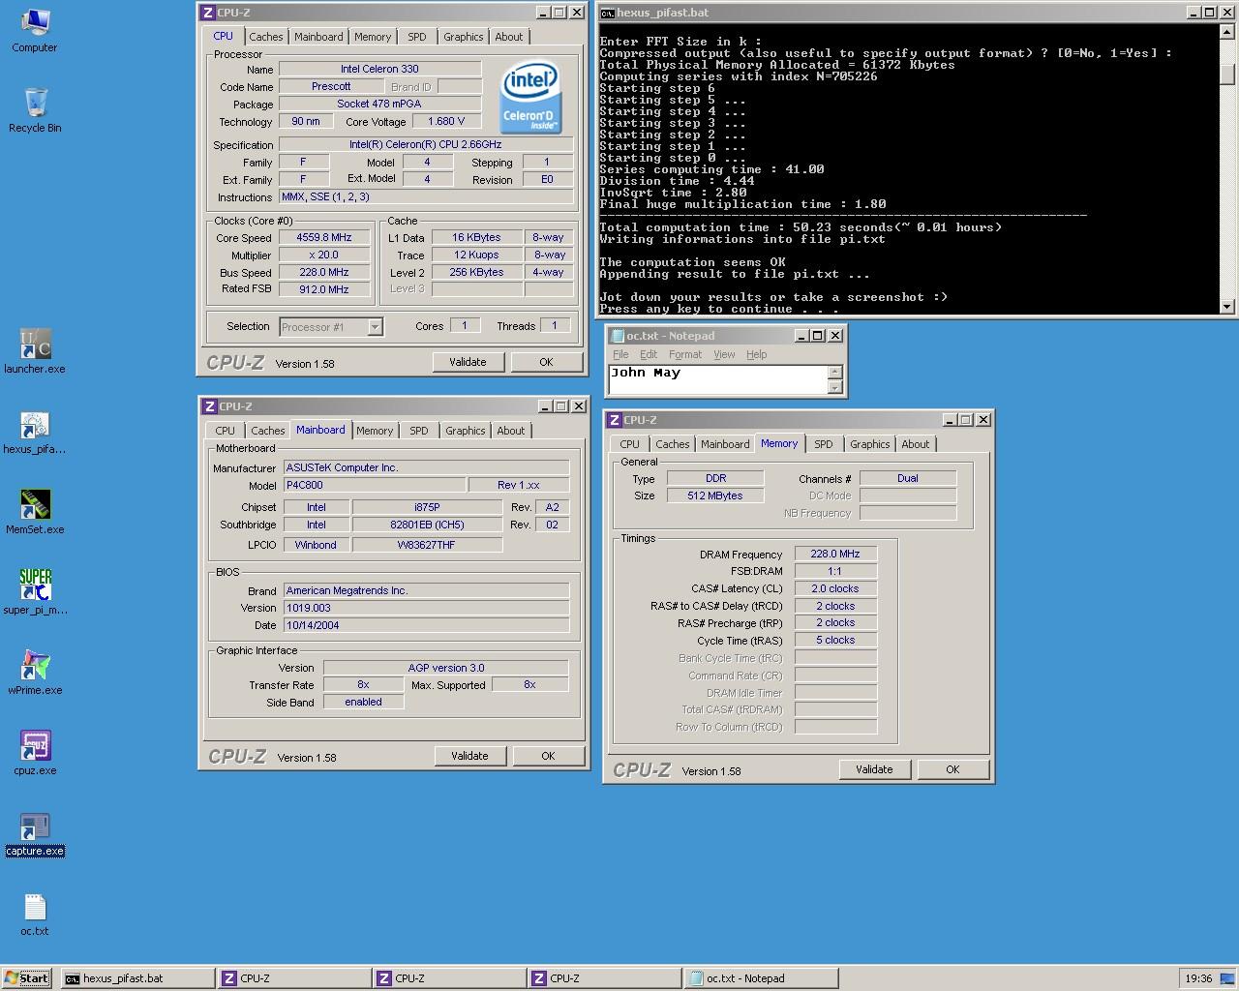Click the Core Speed value 4559.8 MHz
Image resolution: width=1239 pixels, height=991 pixels.
pyautogui.click(x=324, y=237)
